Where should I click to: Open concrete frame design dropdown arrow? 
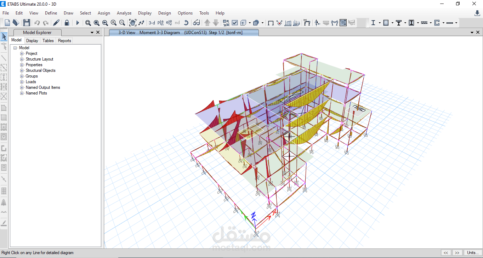pos(392,23)
